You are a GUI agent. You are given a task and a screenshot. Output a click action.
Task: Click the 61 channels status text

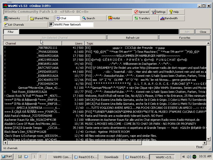pyautogui.click(x=10, y=148)
